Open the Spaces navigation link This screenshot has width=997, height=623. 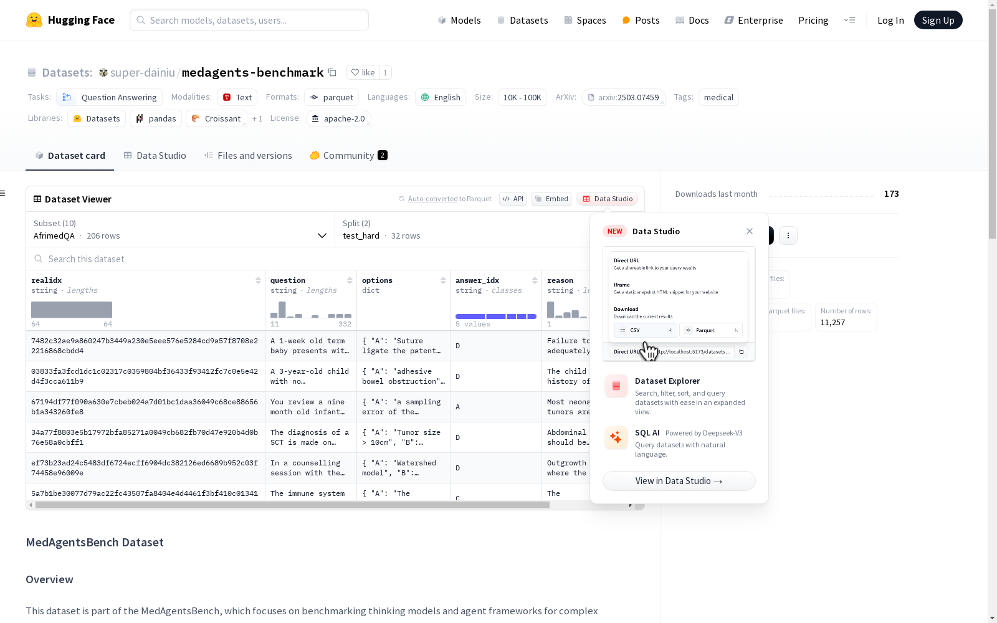(584, 20)
